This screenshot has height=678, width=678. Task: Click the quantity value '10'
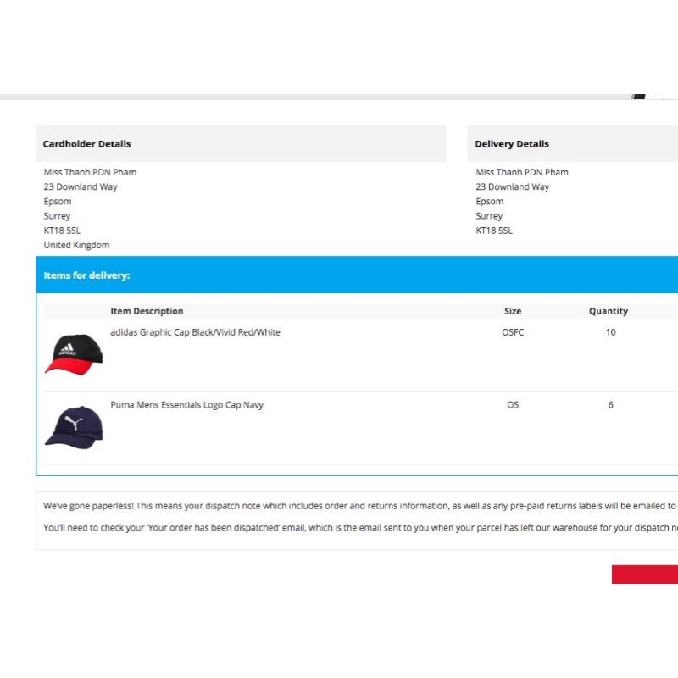[x=610, y=332]
